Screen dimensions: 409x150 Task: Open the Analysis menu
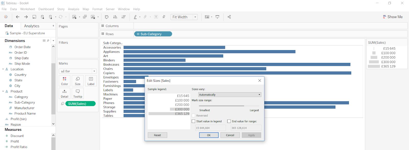point(73,9)
